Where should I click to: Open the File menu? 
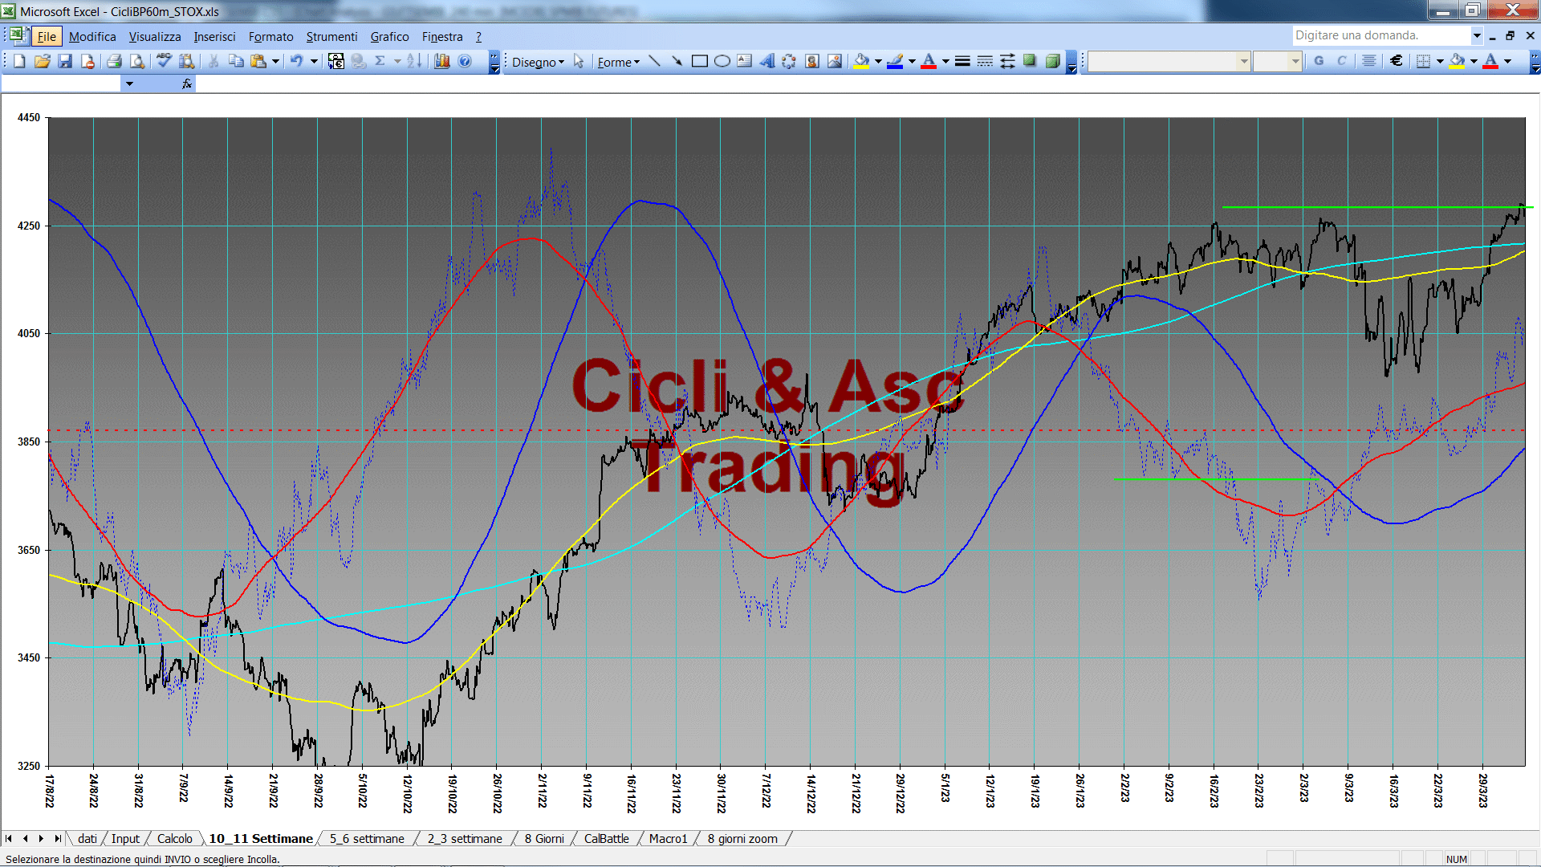pyautogui.click(x=47, y=36)
